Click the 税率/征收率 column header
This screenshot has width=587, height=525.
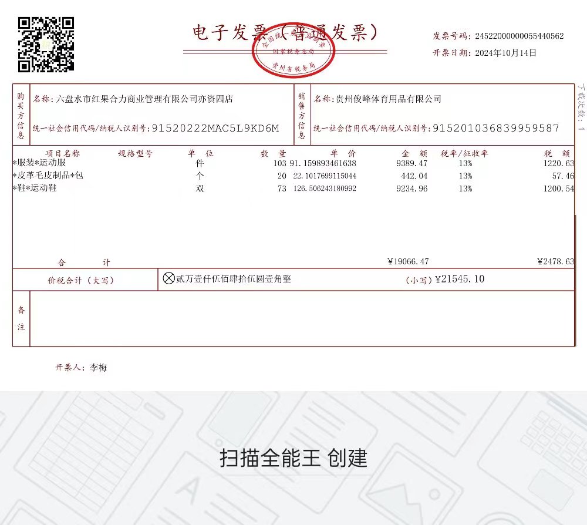click(x=465, y=153)
